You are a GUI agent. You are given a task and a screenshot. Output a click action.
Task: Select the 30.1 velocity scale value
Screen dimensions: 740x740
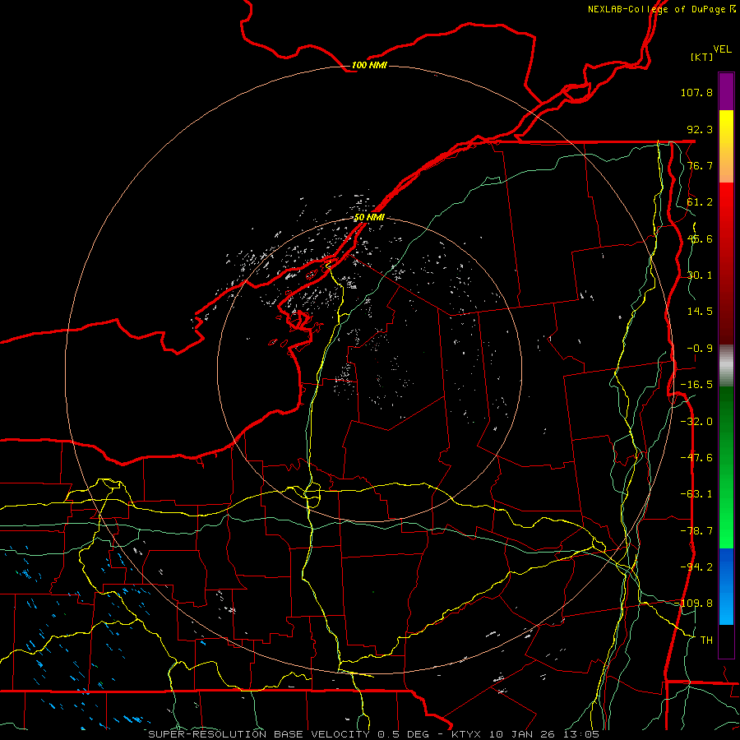(x=700, y=275)
